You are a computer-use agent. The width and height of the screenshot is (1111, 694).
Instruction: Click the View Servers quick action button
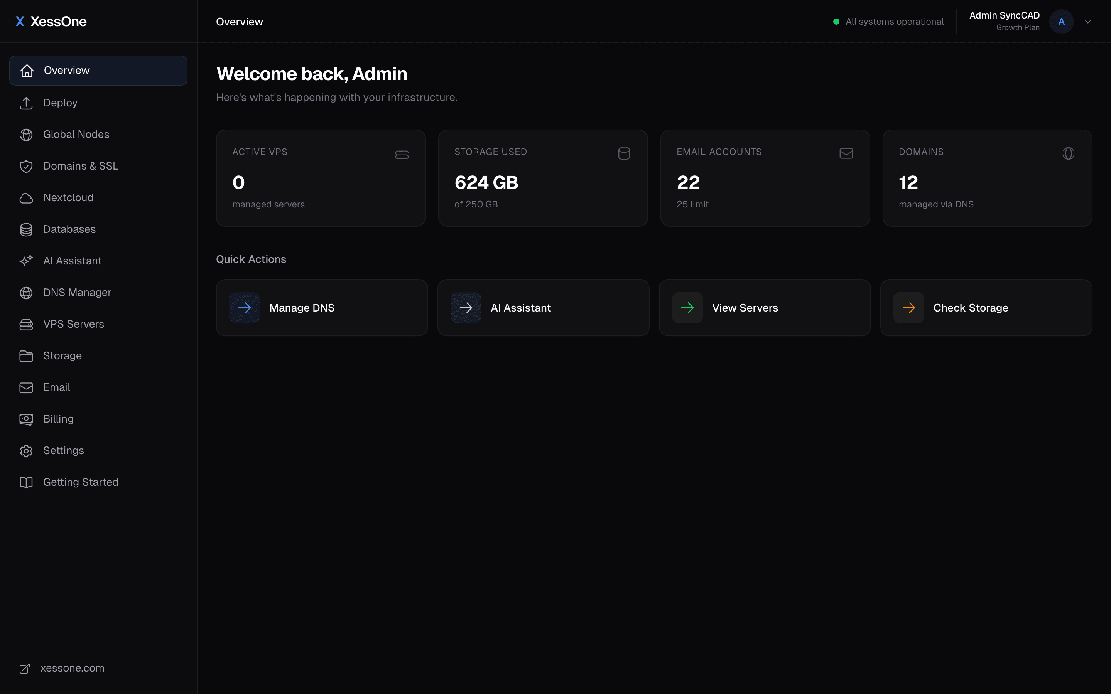pos(764,308)
